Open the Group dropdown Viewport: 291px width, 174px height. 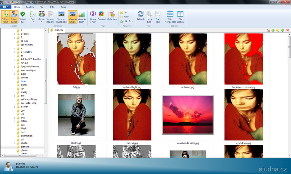tap(42, 16)
